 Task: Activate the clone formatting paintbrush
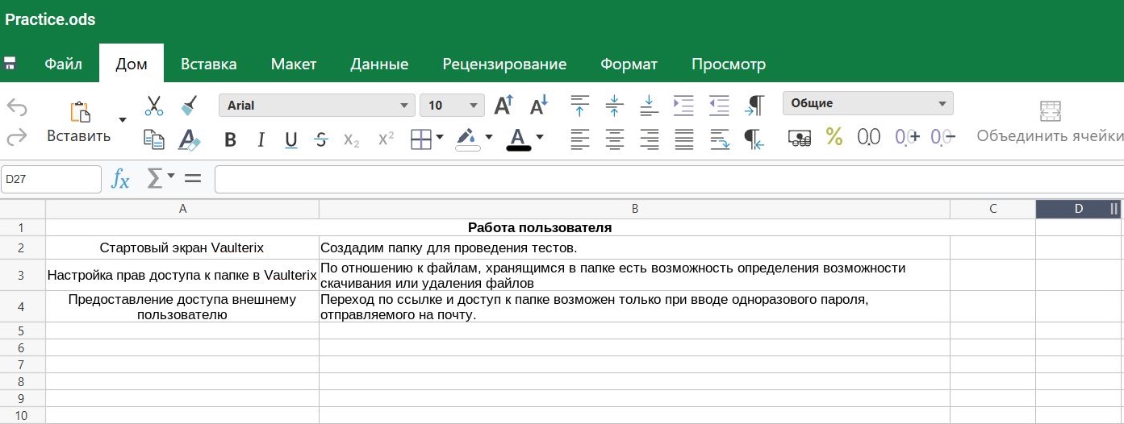pyautogui.click(x=189, y=106)
